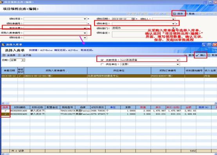Expand the 供应单位 combo box showing -全部-
217x155 pixels.
[x=178, y=64]
